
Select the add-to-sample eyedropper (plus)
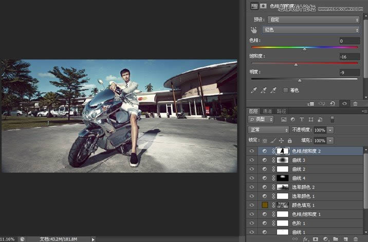click(263, 90)
